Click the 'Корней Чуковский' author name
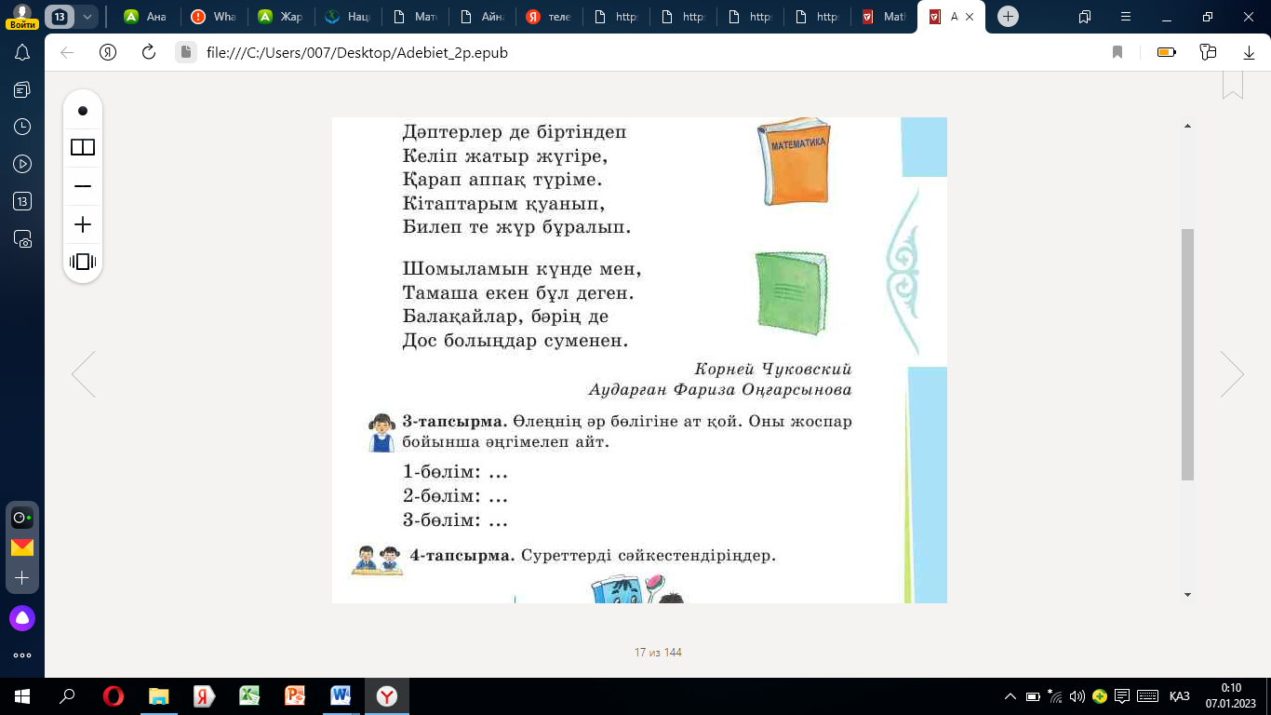1271x715 pixels. 773,369
